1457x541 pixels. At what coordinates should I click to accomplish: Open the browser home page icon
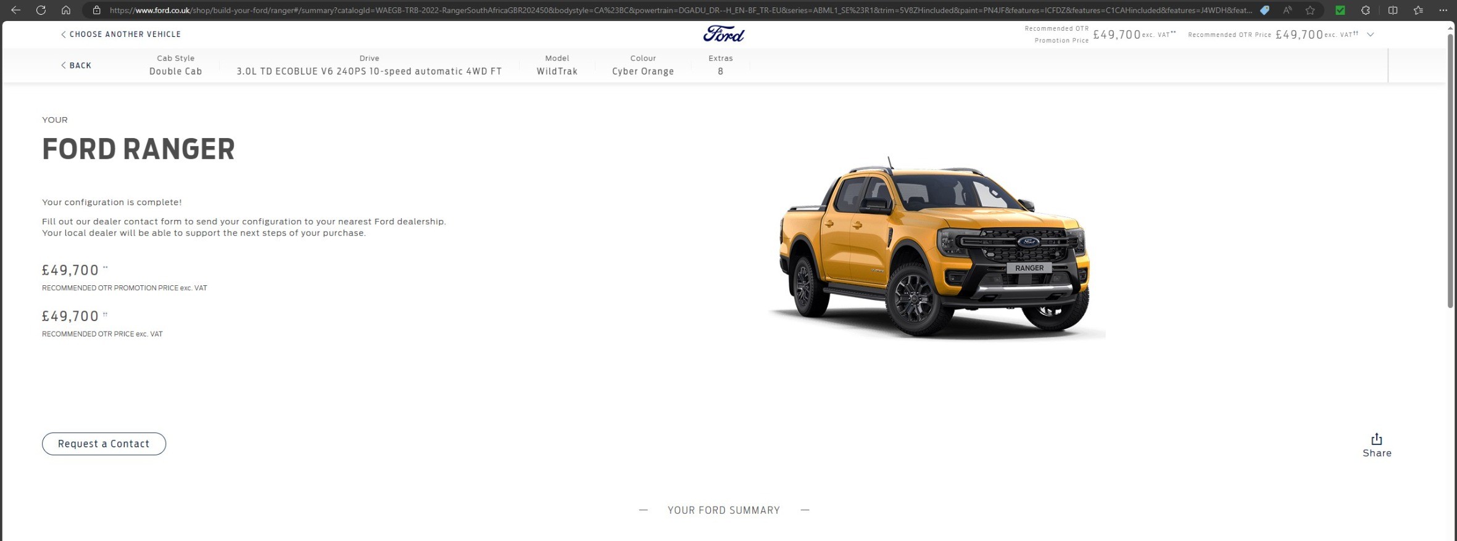(x=66, y=10)
